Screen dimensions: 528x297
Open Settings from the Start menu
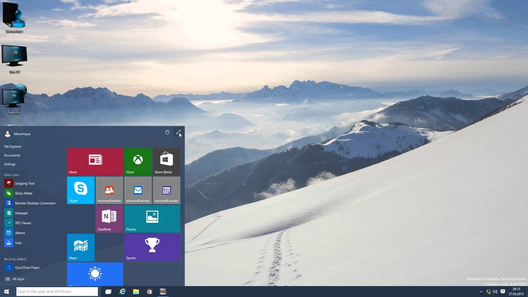click(10, 164)
